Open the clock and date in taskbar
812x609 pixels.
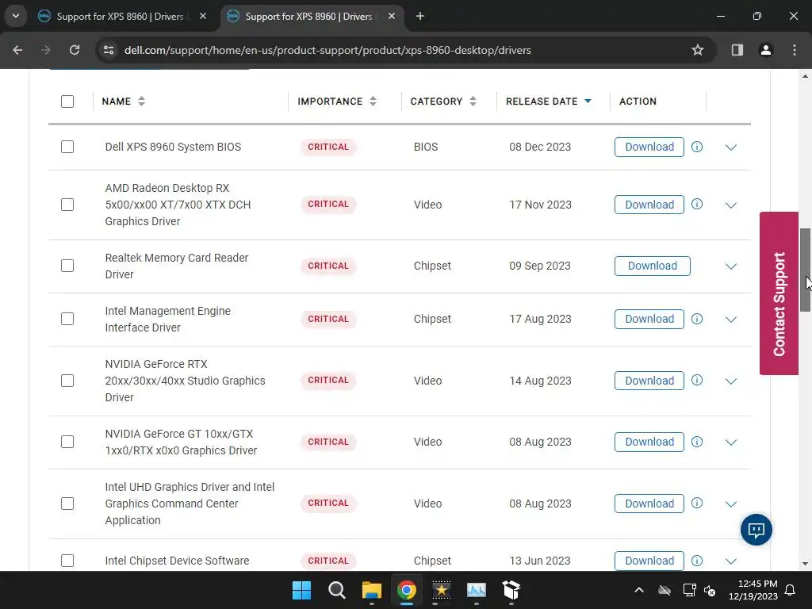(x=753, y=590)
